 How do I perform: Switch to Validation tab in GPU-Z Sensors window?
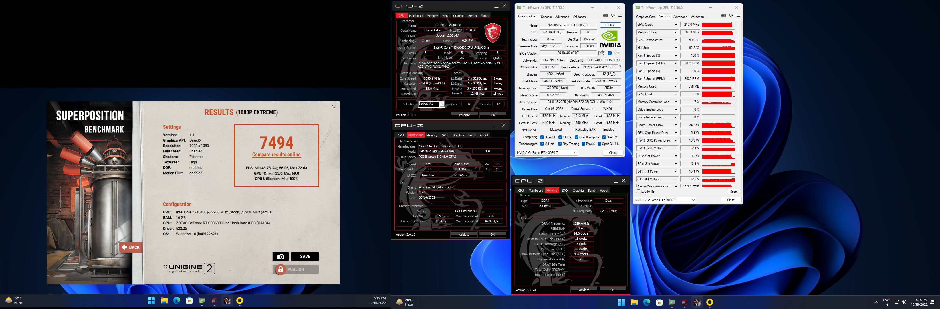pyautogui.click(x=697, y=17)
